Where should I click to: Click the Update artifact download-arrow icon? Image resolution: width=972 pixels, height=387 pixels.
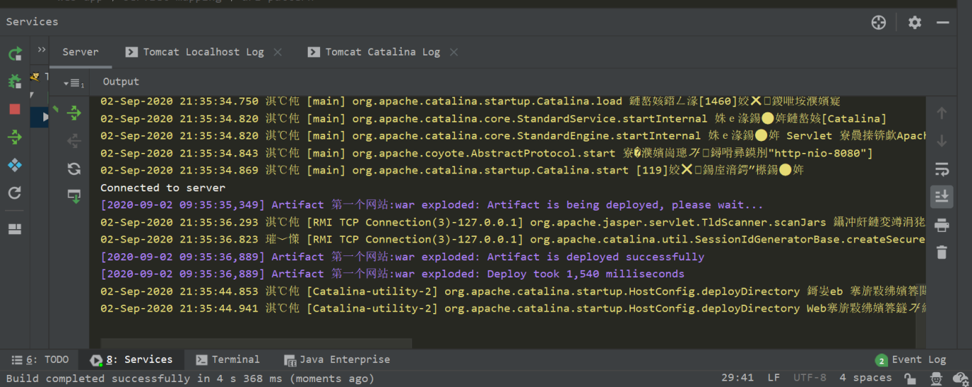(x=74, y=196)
